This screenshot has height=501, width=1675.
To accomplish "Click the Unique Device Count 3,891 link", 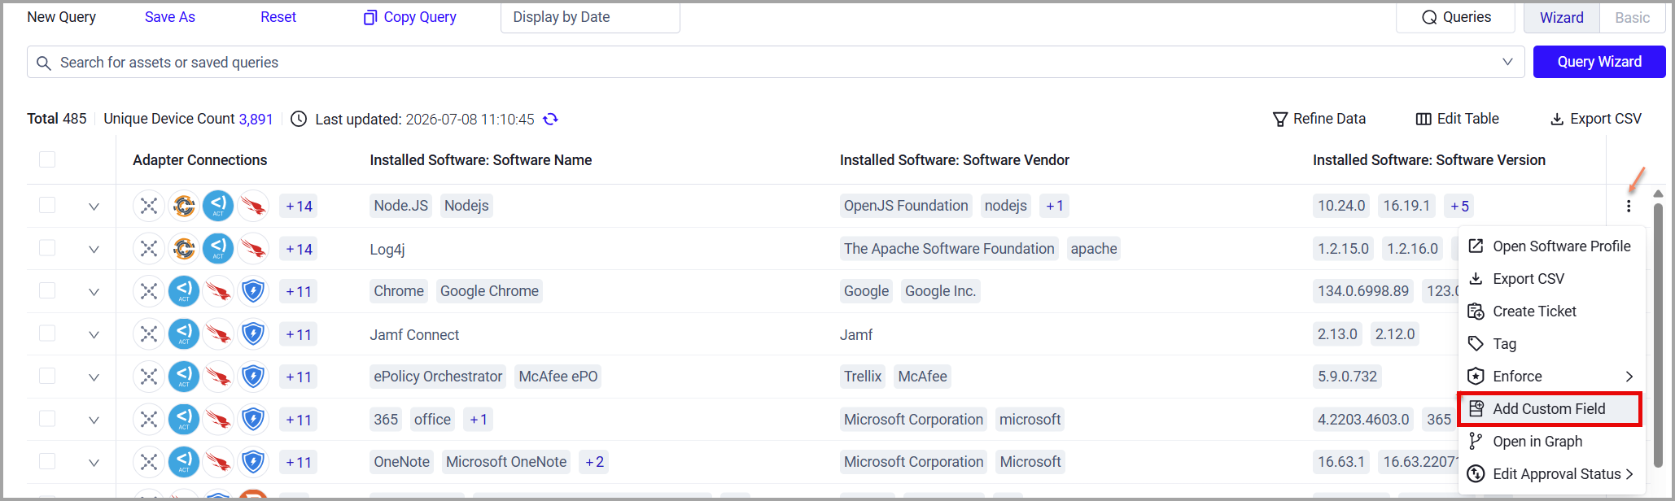I will (256, 119).
